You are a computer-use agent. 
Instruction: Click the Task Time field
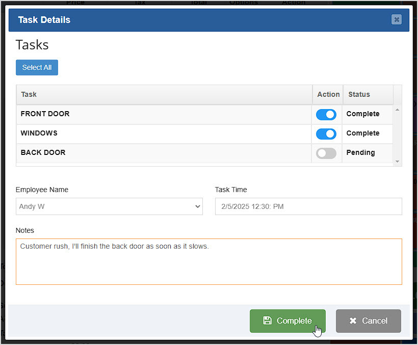308,206
